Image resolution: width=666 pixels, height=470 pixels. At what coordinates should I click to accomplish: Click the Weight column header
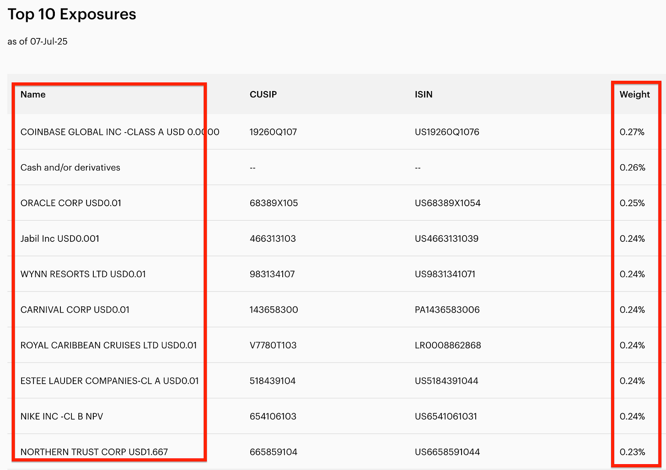coord(634,94)
